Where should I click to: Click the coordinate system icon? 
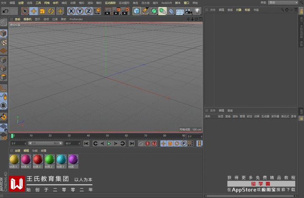[97, 11]
